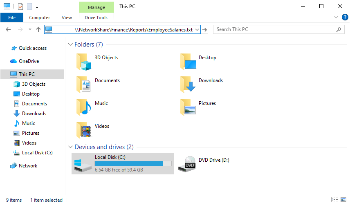Collapse the Folders (7) group

[x=70, y=45]
